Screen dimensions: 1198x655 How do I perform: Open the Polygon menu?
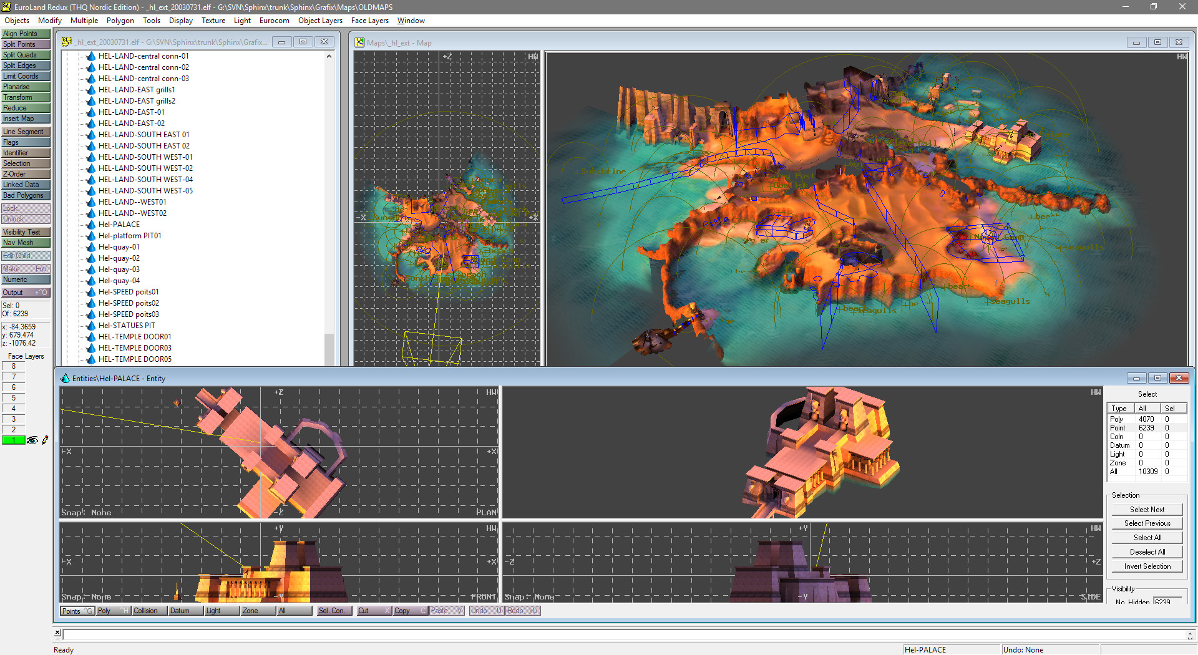(x=120, y=21)
